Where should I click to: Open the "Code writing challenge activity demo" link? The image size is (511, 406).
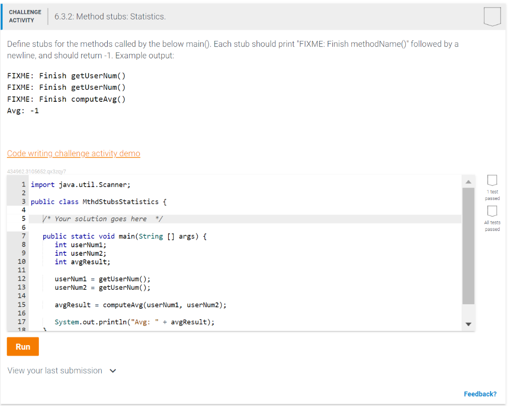point(73,153)
